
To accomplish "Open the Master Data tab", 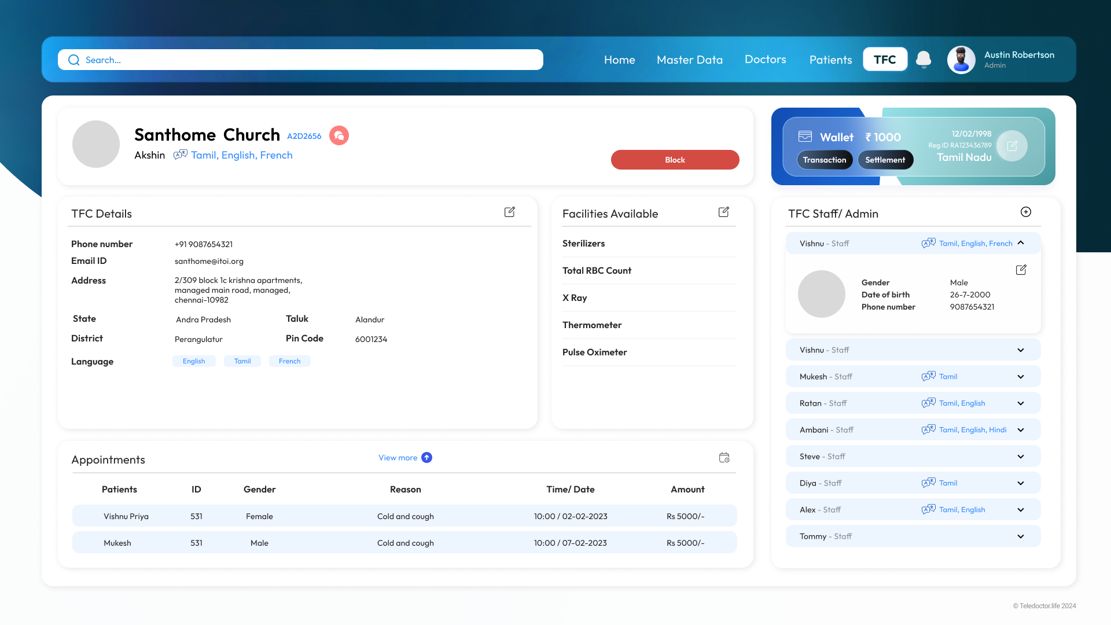I will coord(690,60).
